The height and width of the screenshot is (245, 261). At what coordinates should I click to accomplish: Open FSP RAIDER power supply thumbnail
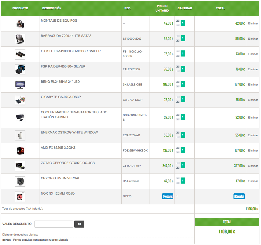pyautogui.click(x=20, y=70)
